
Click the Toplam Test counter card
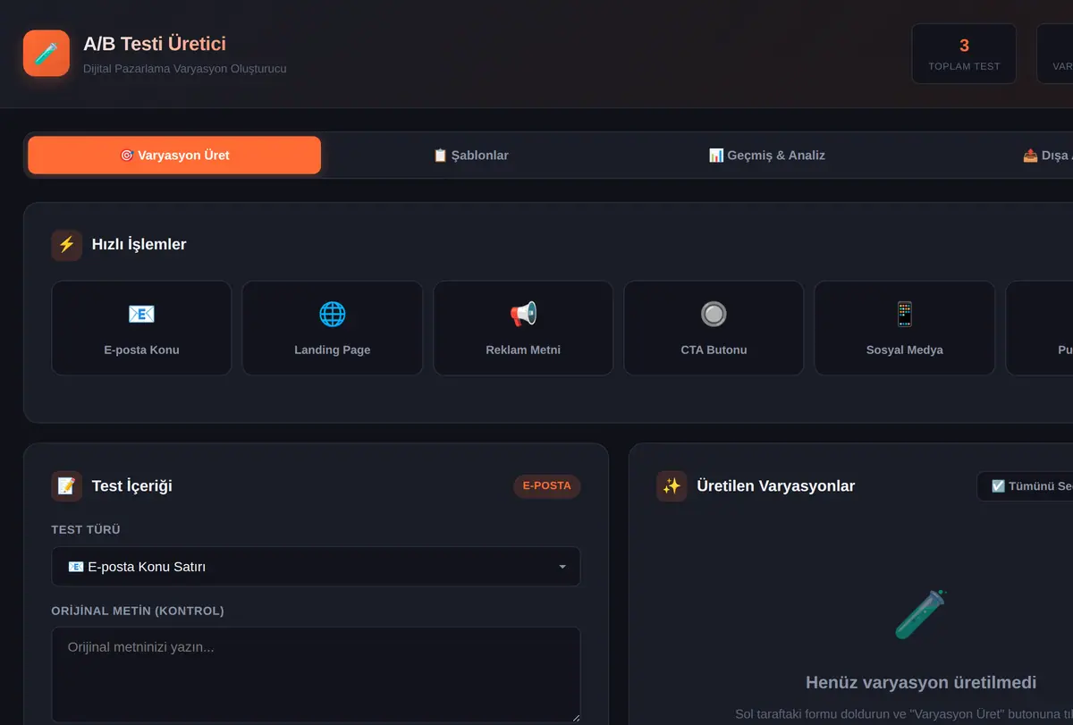coord(964,54)
